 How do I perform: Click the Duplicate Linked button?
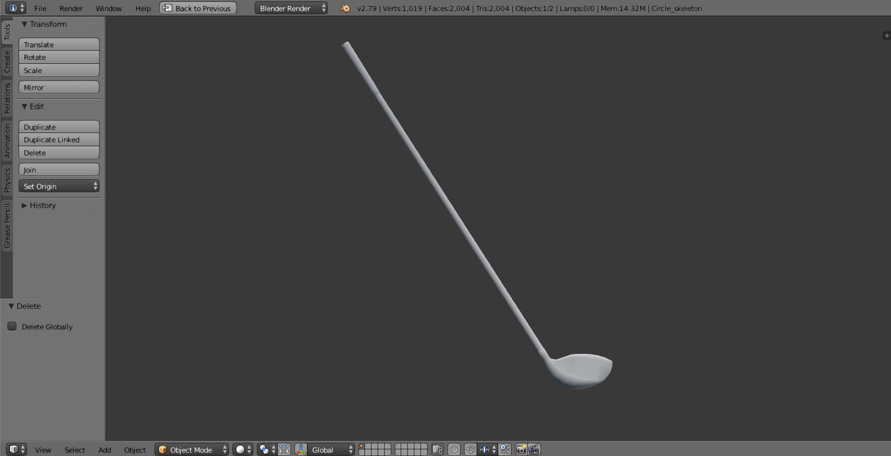pos(59,139)
